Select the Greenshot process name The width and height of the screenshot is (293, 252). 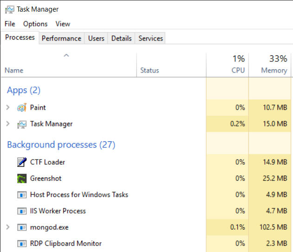[46, 179]
